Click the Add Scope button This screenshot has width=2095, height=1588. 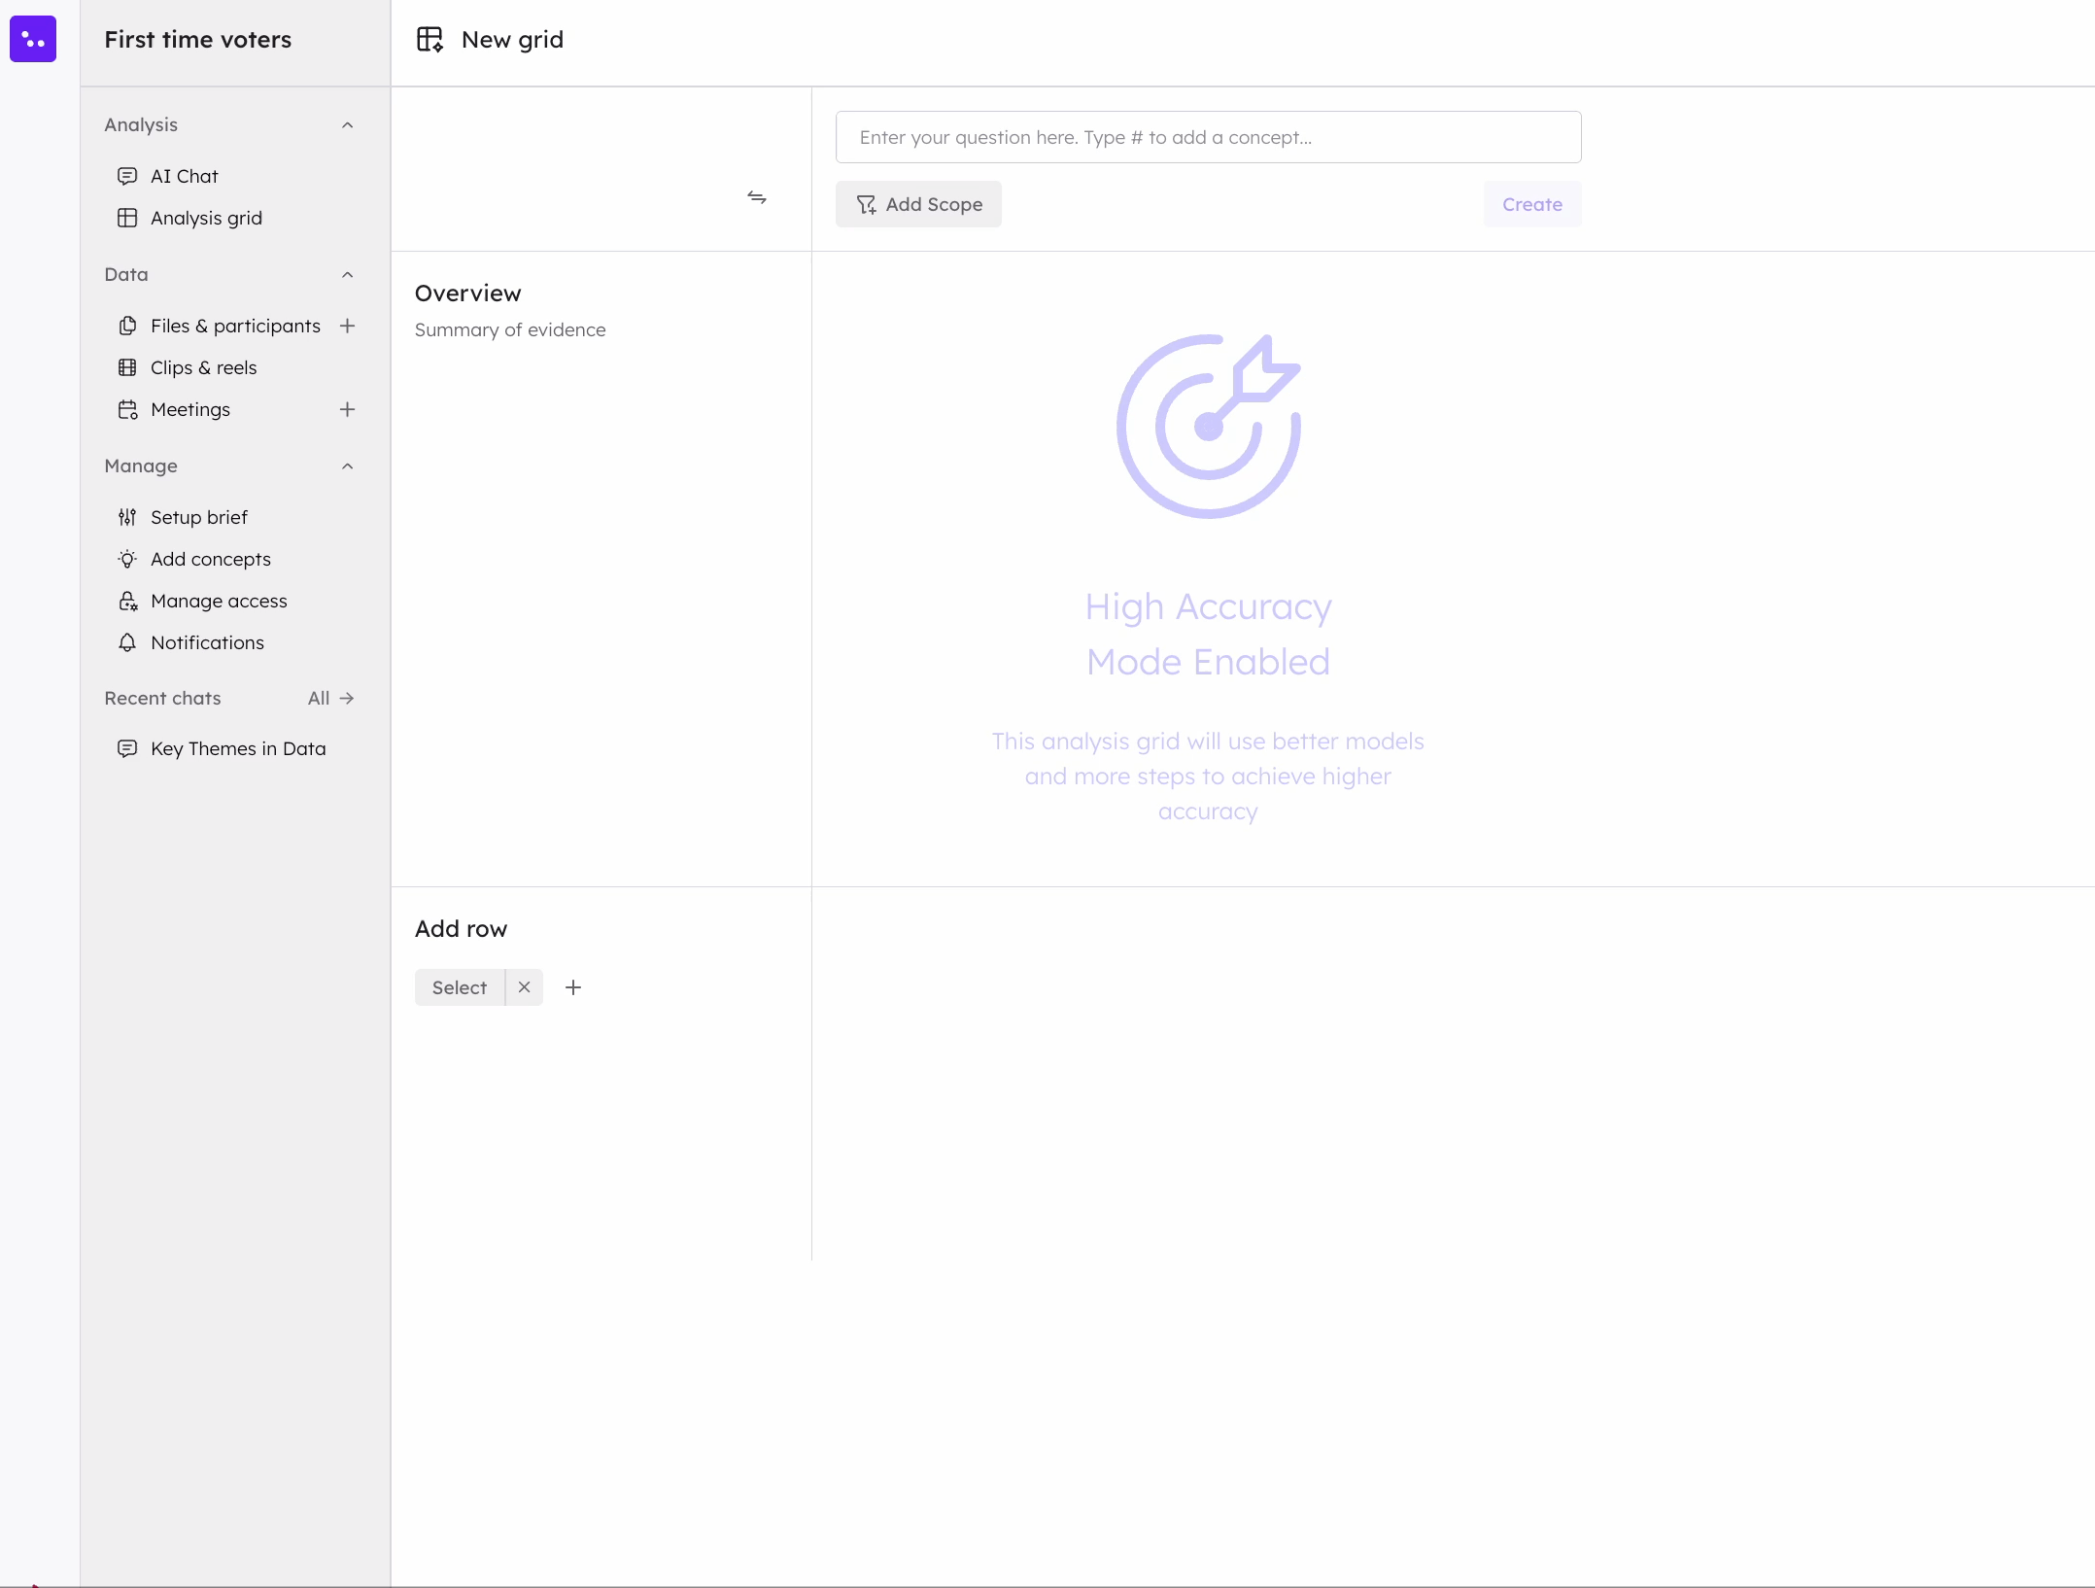[x=918, y=204]
